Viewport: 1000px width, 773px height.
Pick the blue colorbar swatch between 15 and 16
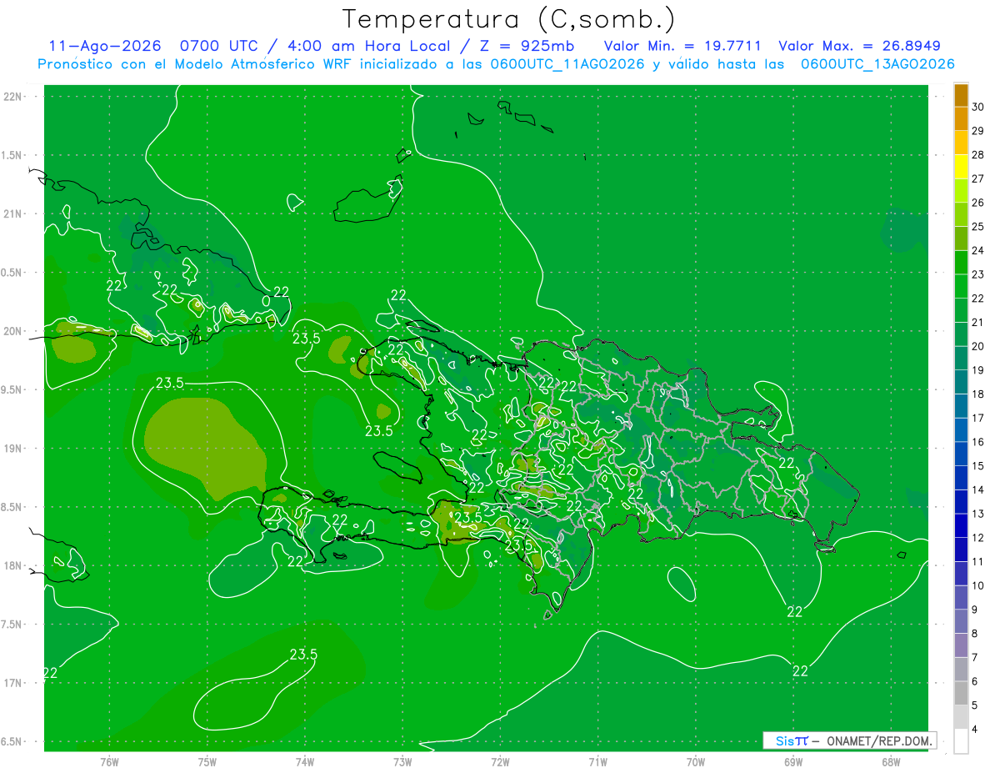tap(961, 454)
